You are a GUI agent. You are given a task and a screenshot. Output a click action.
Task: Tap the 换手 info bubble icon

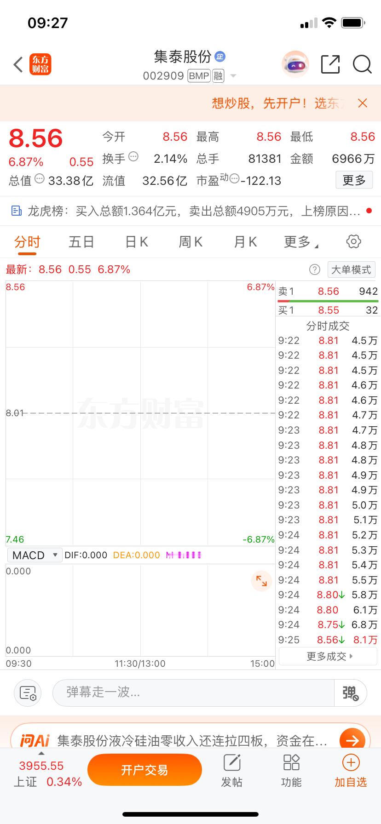(x=133, y=157)
